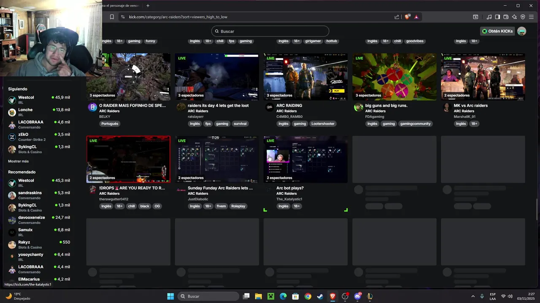Open big guns and big runs thumbnail
540x303 pixels.
pos(394,77)
